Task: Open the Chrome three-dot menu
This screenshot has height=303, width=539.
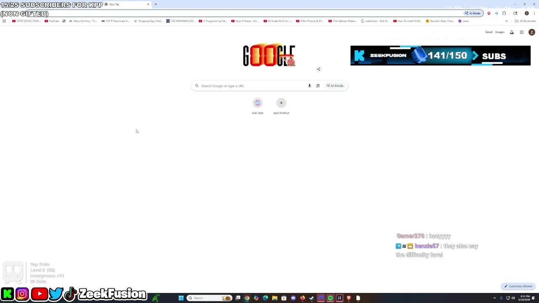Action: (534, 13)
